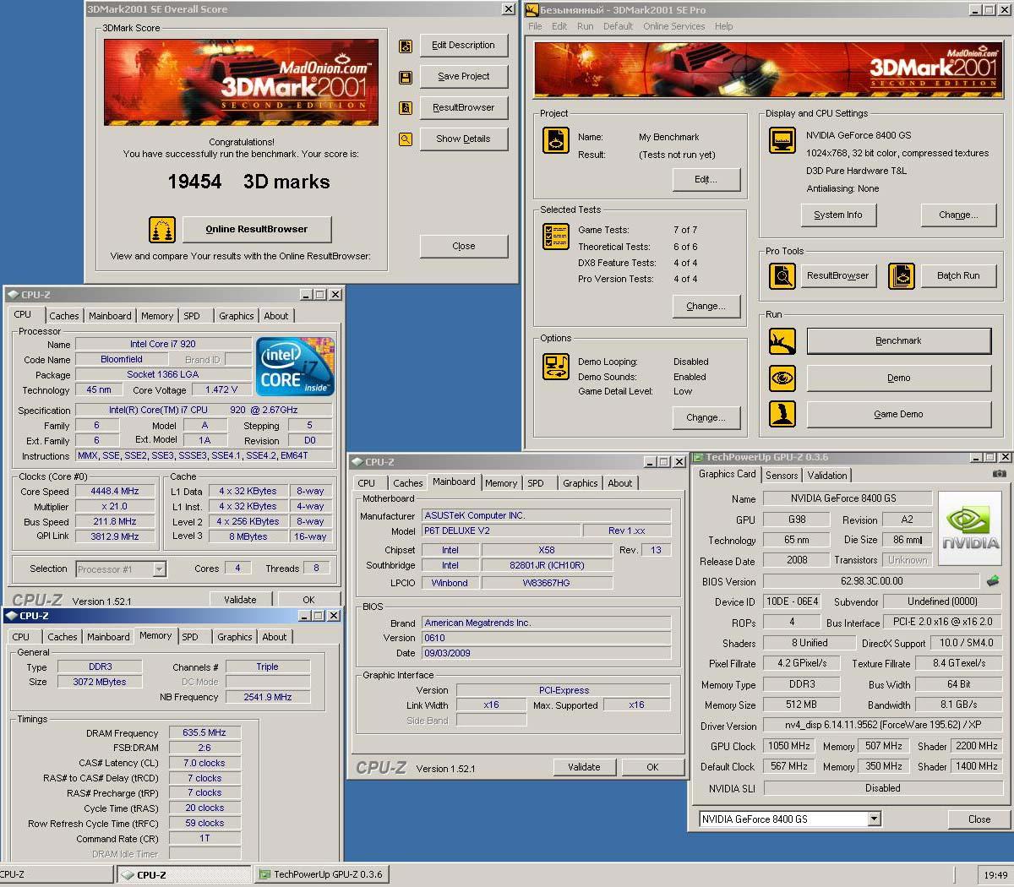Click the GPU Clock 1050 MHz field
Image resolution: width=1014 pixels, height=887 pixels.
789,746
